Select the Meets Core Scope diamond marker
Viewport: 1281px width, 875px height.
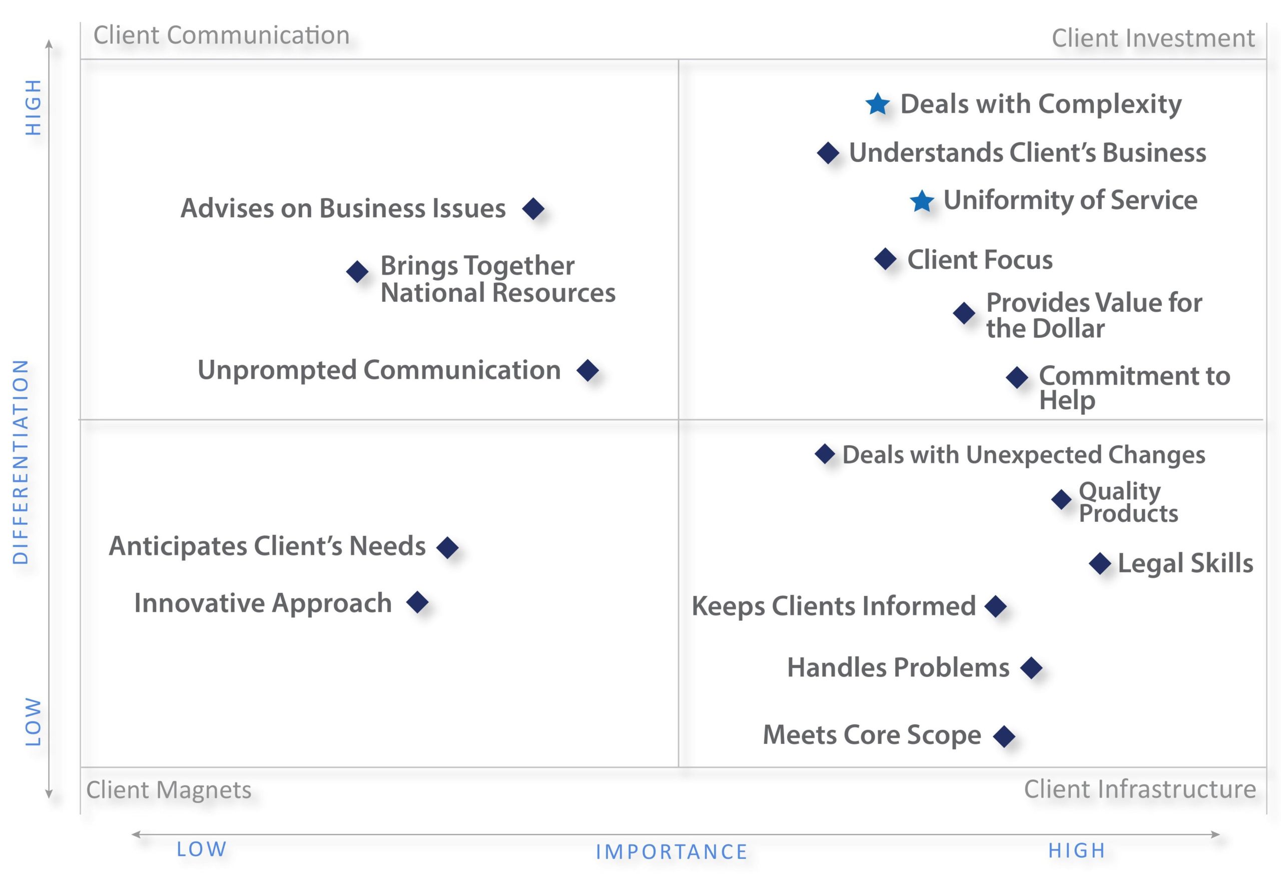click(1004, 736)
